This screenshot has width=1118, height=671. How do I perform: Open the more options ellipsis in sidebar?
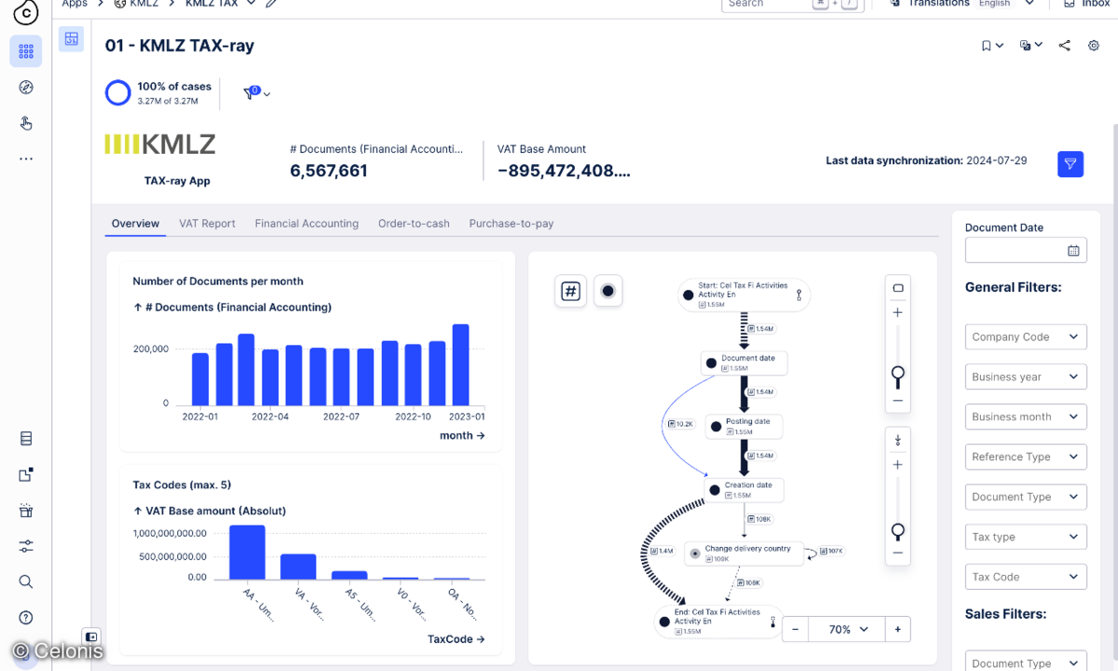click(26, 159)
